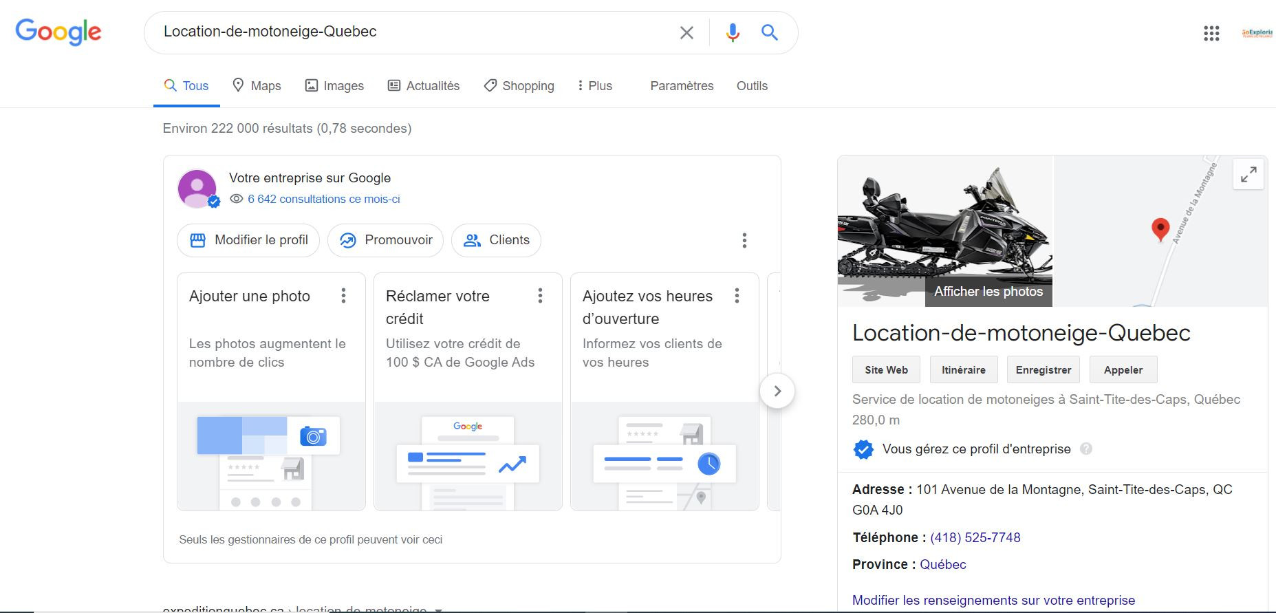Expand the map with the arrows icon

click(x=1248, y=175)
